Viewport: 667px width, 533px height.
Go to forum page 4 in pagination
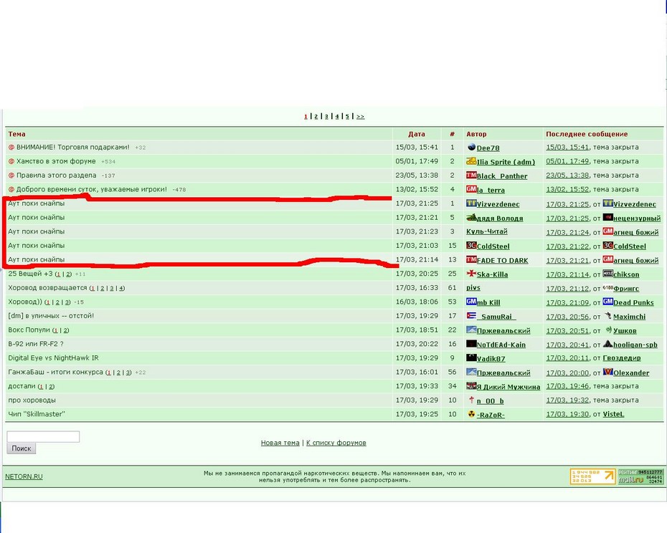(x=337, y=117)
